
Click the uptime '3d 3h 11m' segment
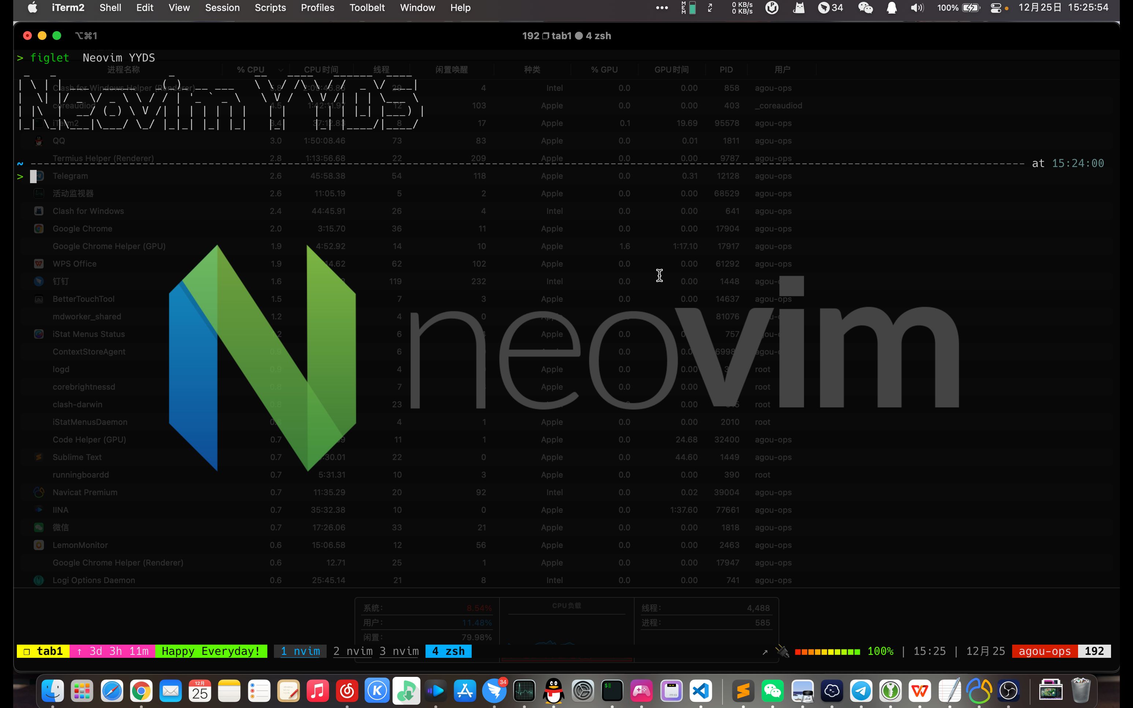pyautogui.click(x=112, y=651)
